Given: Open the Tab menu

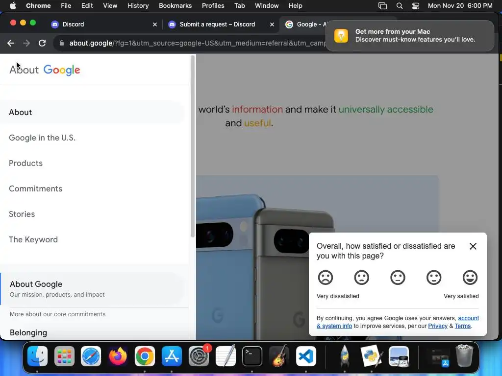Looking at the screenshot, I should [x=239, y=5].
